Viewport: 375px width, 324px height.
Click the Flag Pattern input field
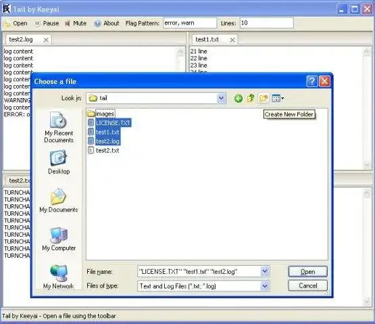[190, 23]
